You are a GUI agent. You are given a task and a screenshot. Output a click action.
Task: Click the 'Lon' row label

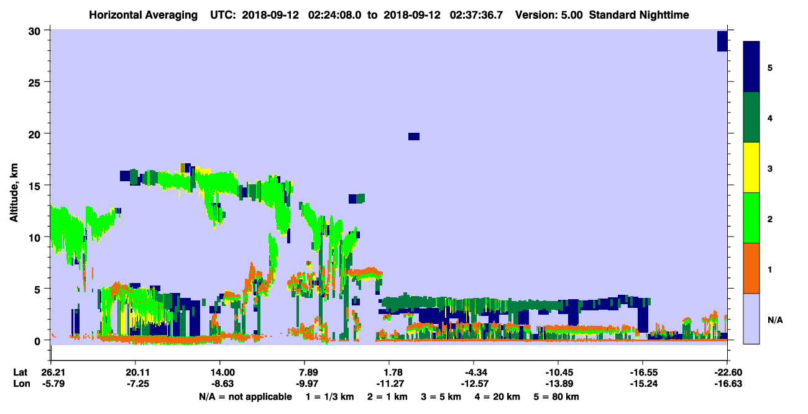[21, 384]
